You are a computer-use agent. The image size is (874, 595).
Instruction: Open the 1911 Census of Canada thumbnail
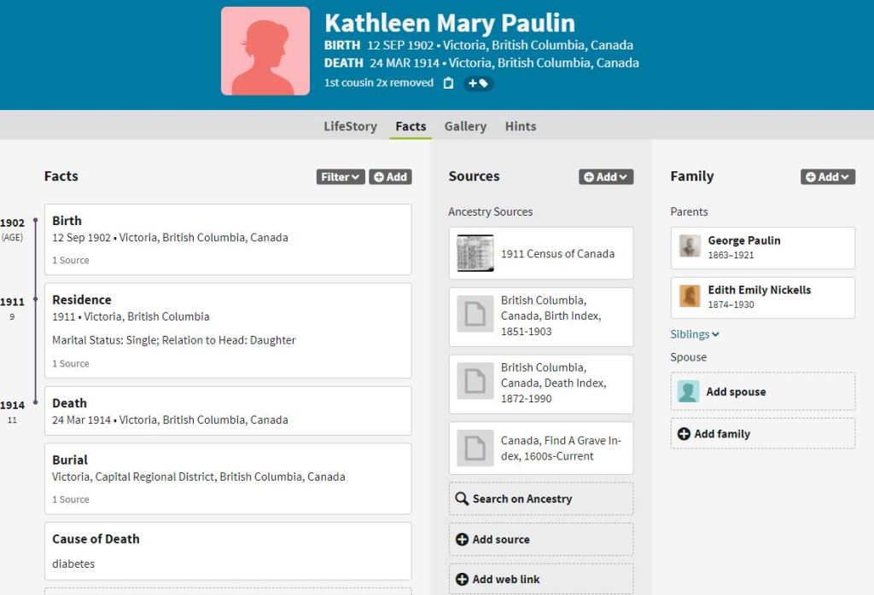point(475,253)
